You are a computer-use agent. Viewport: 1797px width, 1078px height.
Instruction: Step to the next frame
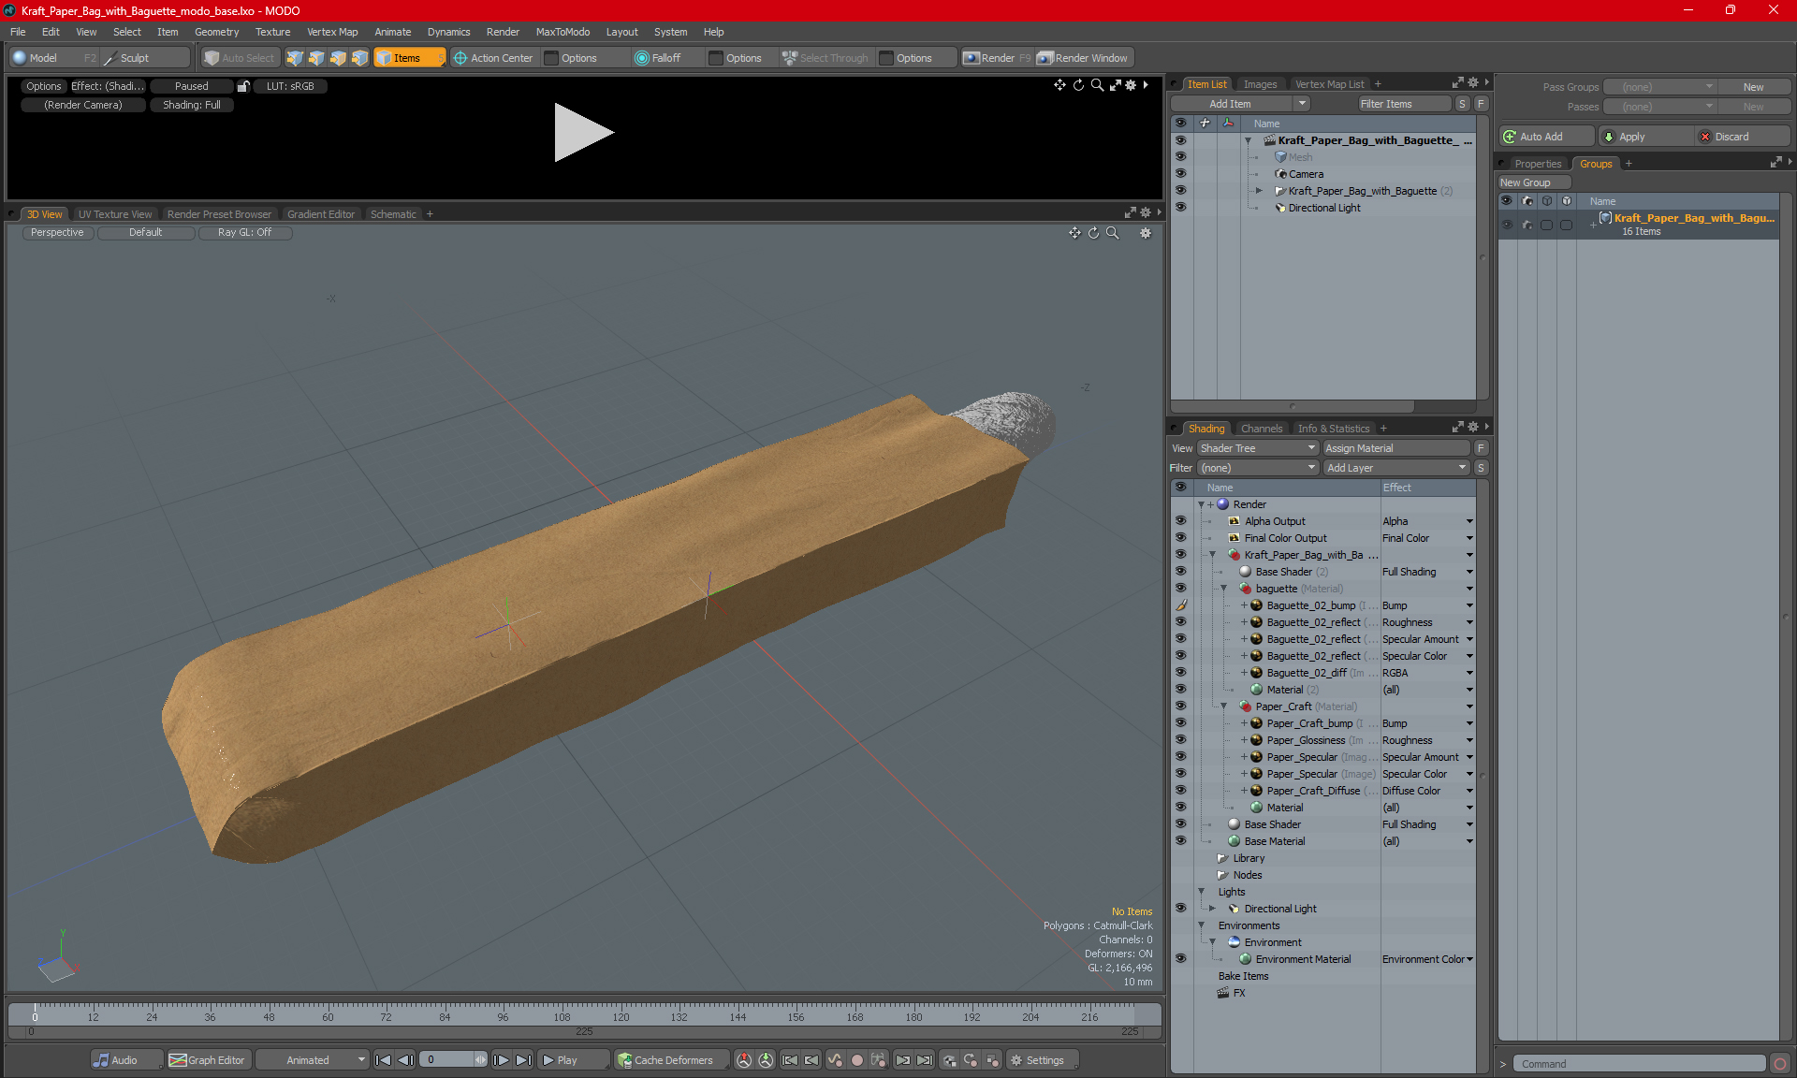pyautogui.click(x=501, y=1060)
